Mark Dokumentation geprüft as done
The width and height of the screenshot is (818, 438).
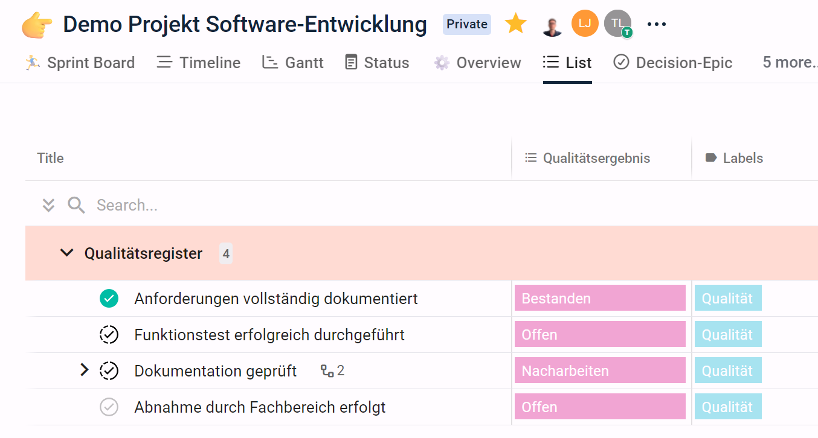(109, 370)
